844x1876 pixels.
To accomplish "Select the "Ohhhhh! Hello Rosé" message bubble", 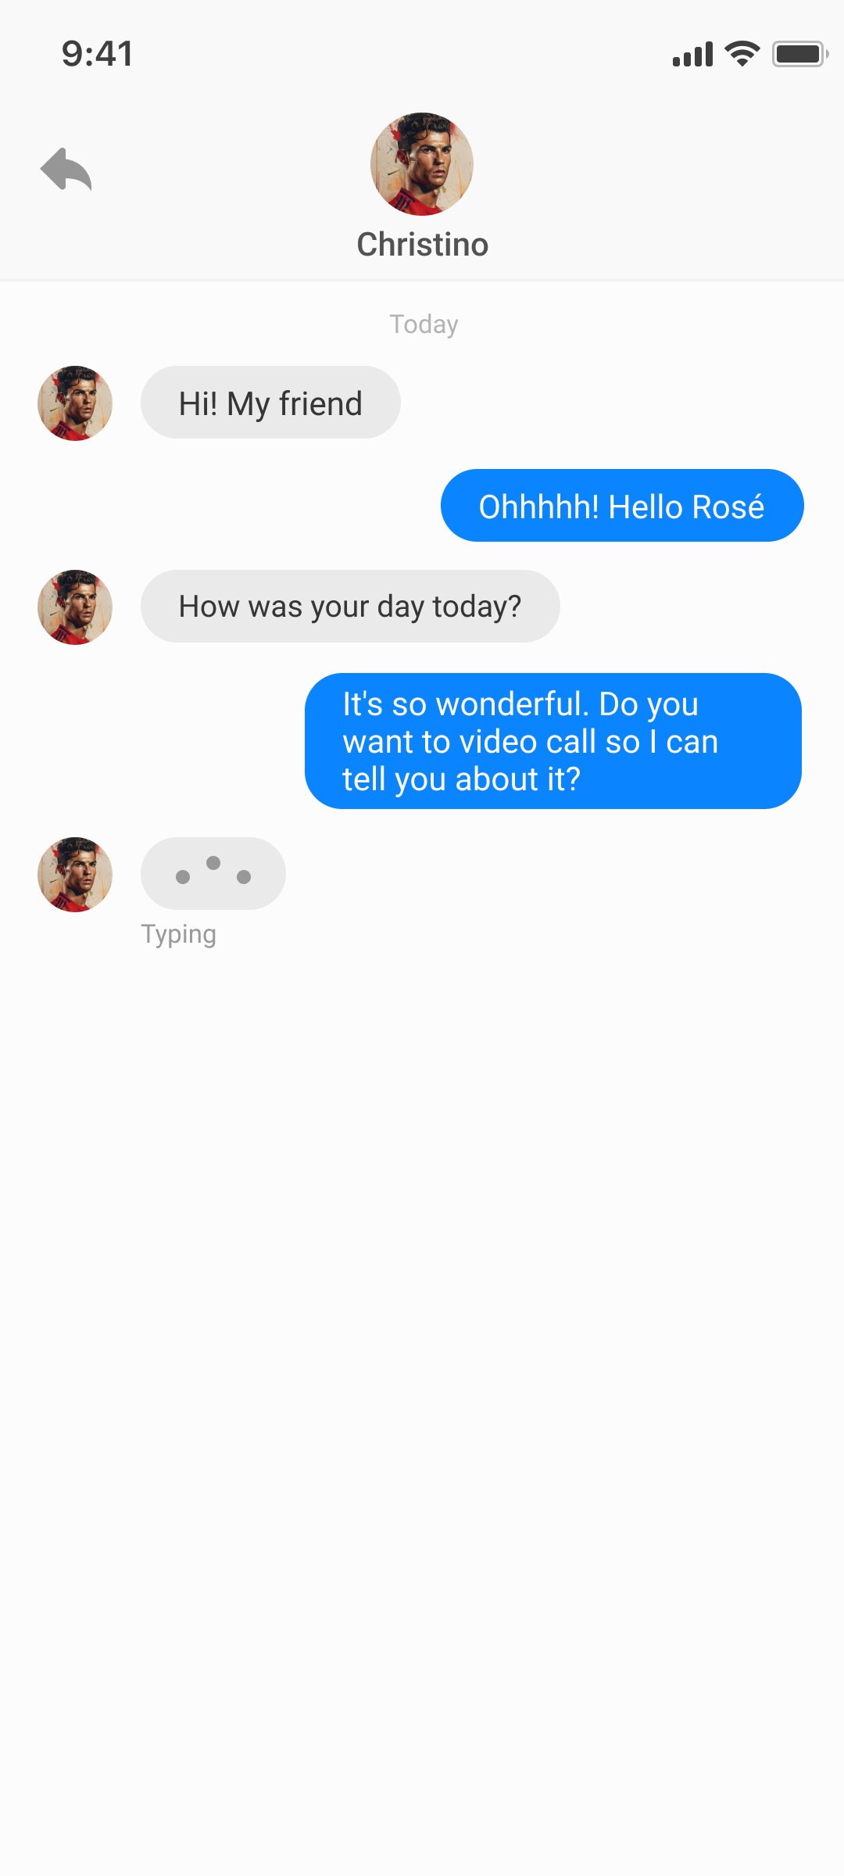I will [x=622, y=506].
